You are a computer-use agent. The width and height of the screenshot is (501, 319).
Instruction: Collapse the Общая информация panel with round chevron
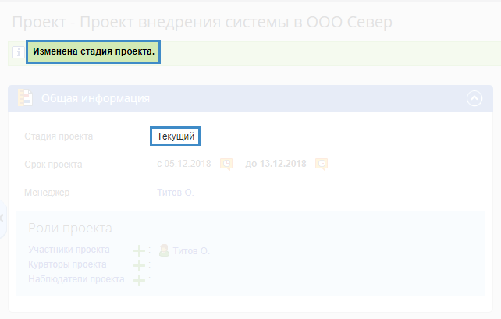tap(474, 98)
